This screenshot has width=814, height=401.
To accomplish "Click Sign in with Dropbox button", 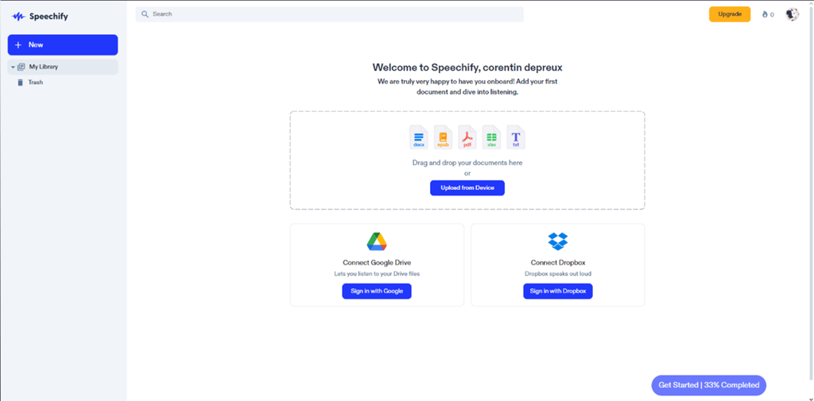I will [x=558, y=291].
